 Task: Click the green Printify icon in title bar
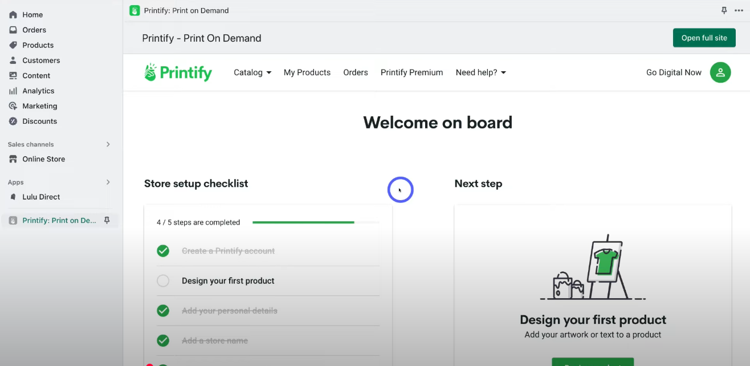pos(134,10)
